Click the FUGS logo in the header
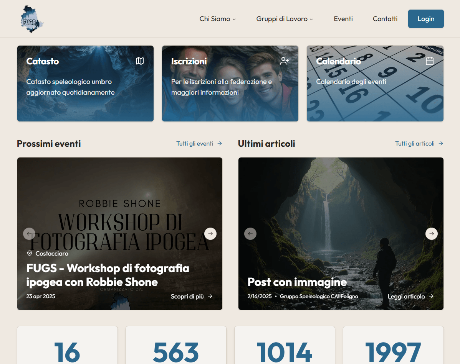This screenshot has width=460, height=364. click(32, 19)
